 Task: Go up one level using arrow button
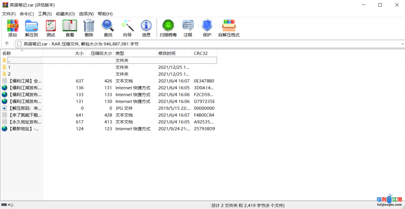[7, 44]
